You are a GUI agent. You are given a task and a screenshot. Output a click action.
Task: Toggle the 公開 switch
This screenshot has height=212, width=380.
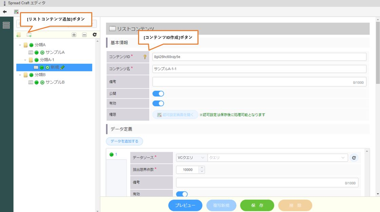[158, 94]
